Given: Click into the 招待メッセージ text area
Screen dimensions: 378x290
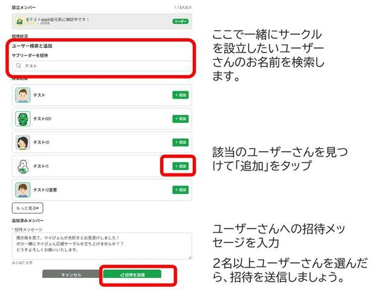Looking at the screenshot, I should (102, 246).
